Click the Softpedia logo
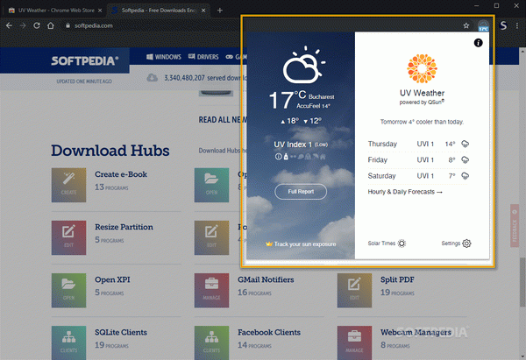526x360 pixels. point(85,60)
